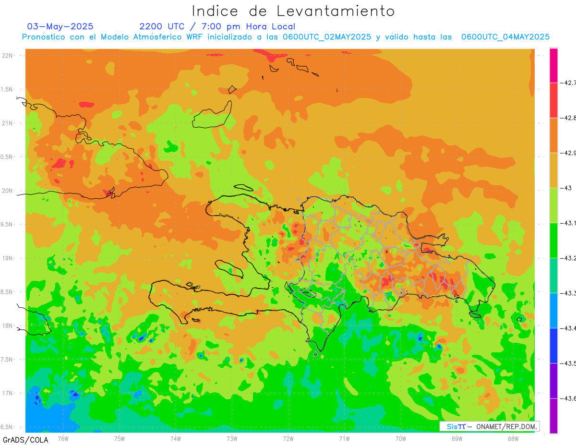Pick the red swatch between -42.7 and -42.8
576x445 pixels.
pos(553,100)
